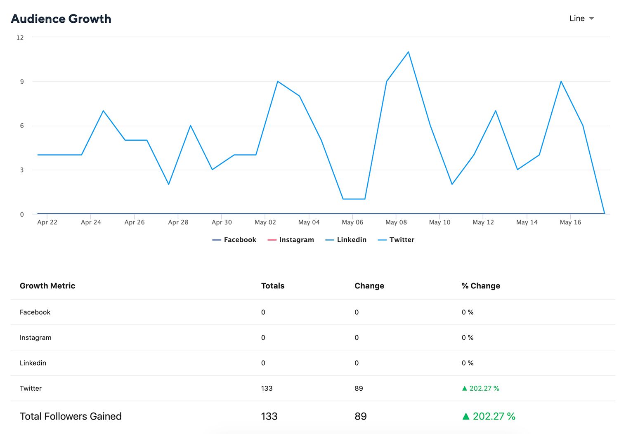Viewport: 619px width, 434px height.
Task: Click the May 16 axis label
Action: tap(570, 222)
